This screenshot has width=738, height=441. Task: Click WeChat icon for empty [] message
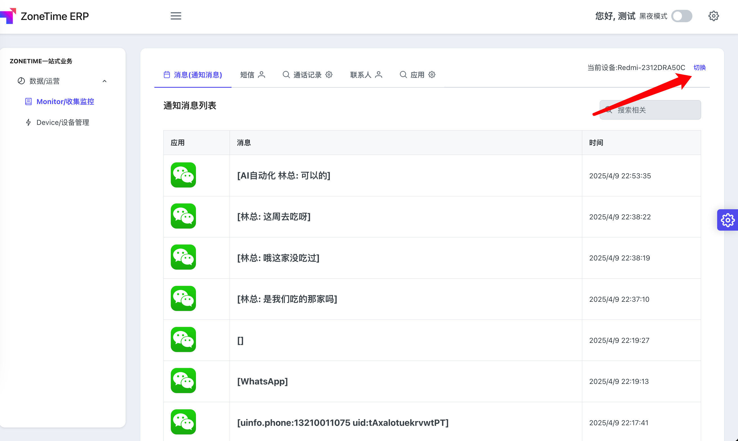[x=183, y=340]
